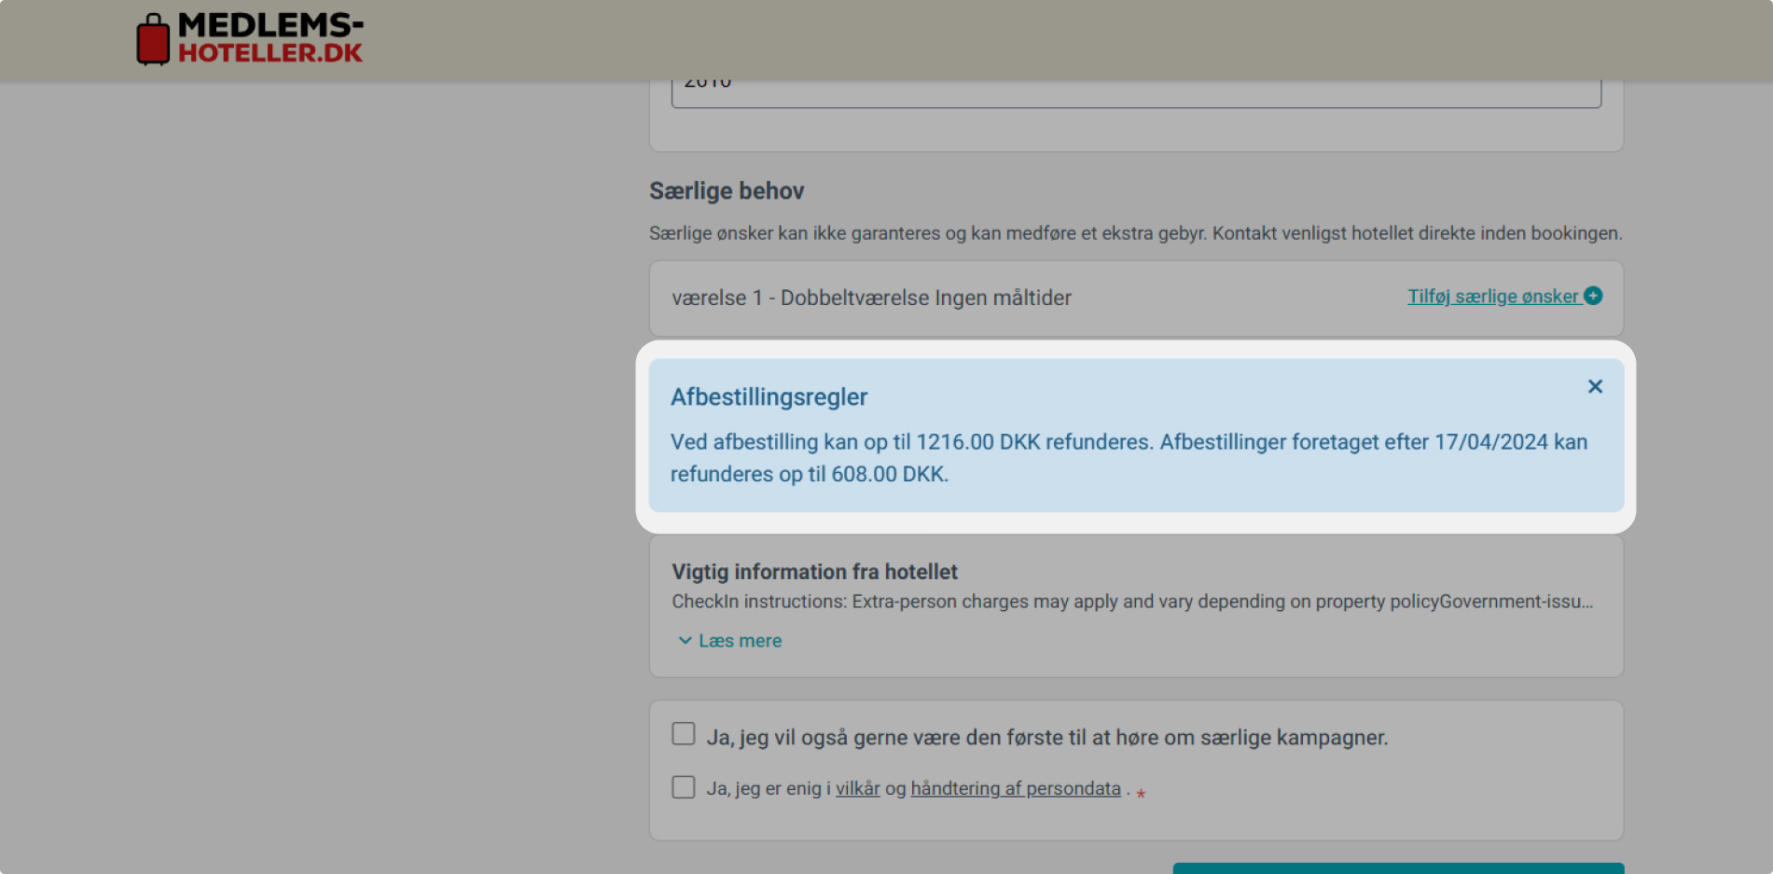Screen dimensions: 1773x874
Task: Expand hotel info via Læs mere
Action: tap(740, 641)
